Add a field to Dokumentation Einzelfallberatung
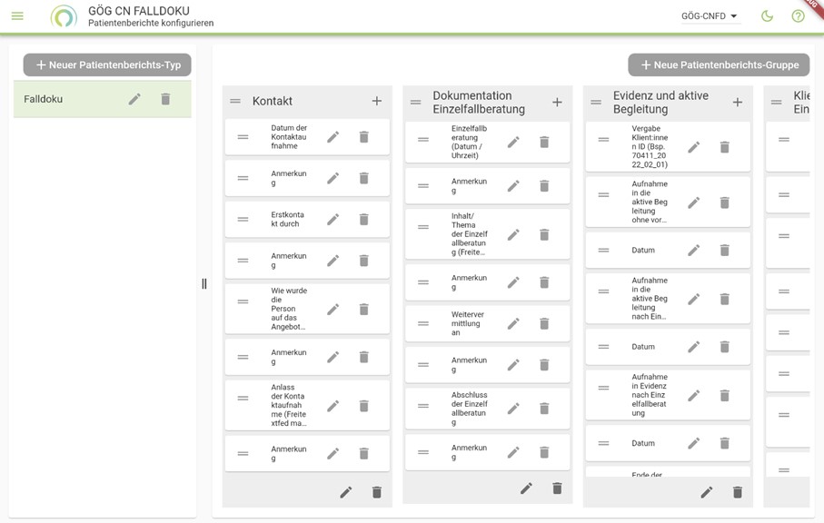Viewport: 824px width, 523px height. (557, 103)
